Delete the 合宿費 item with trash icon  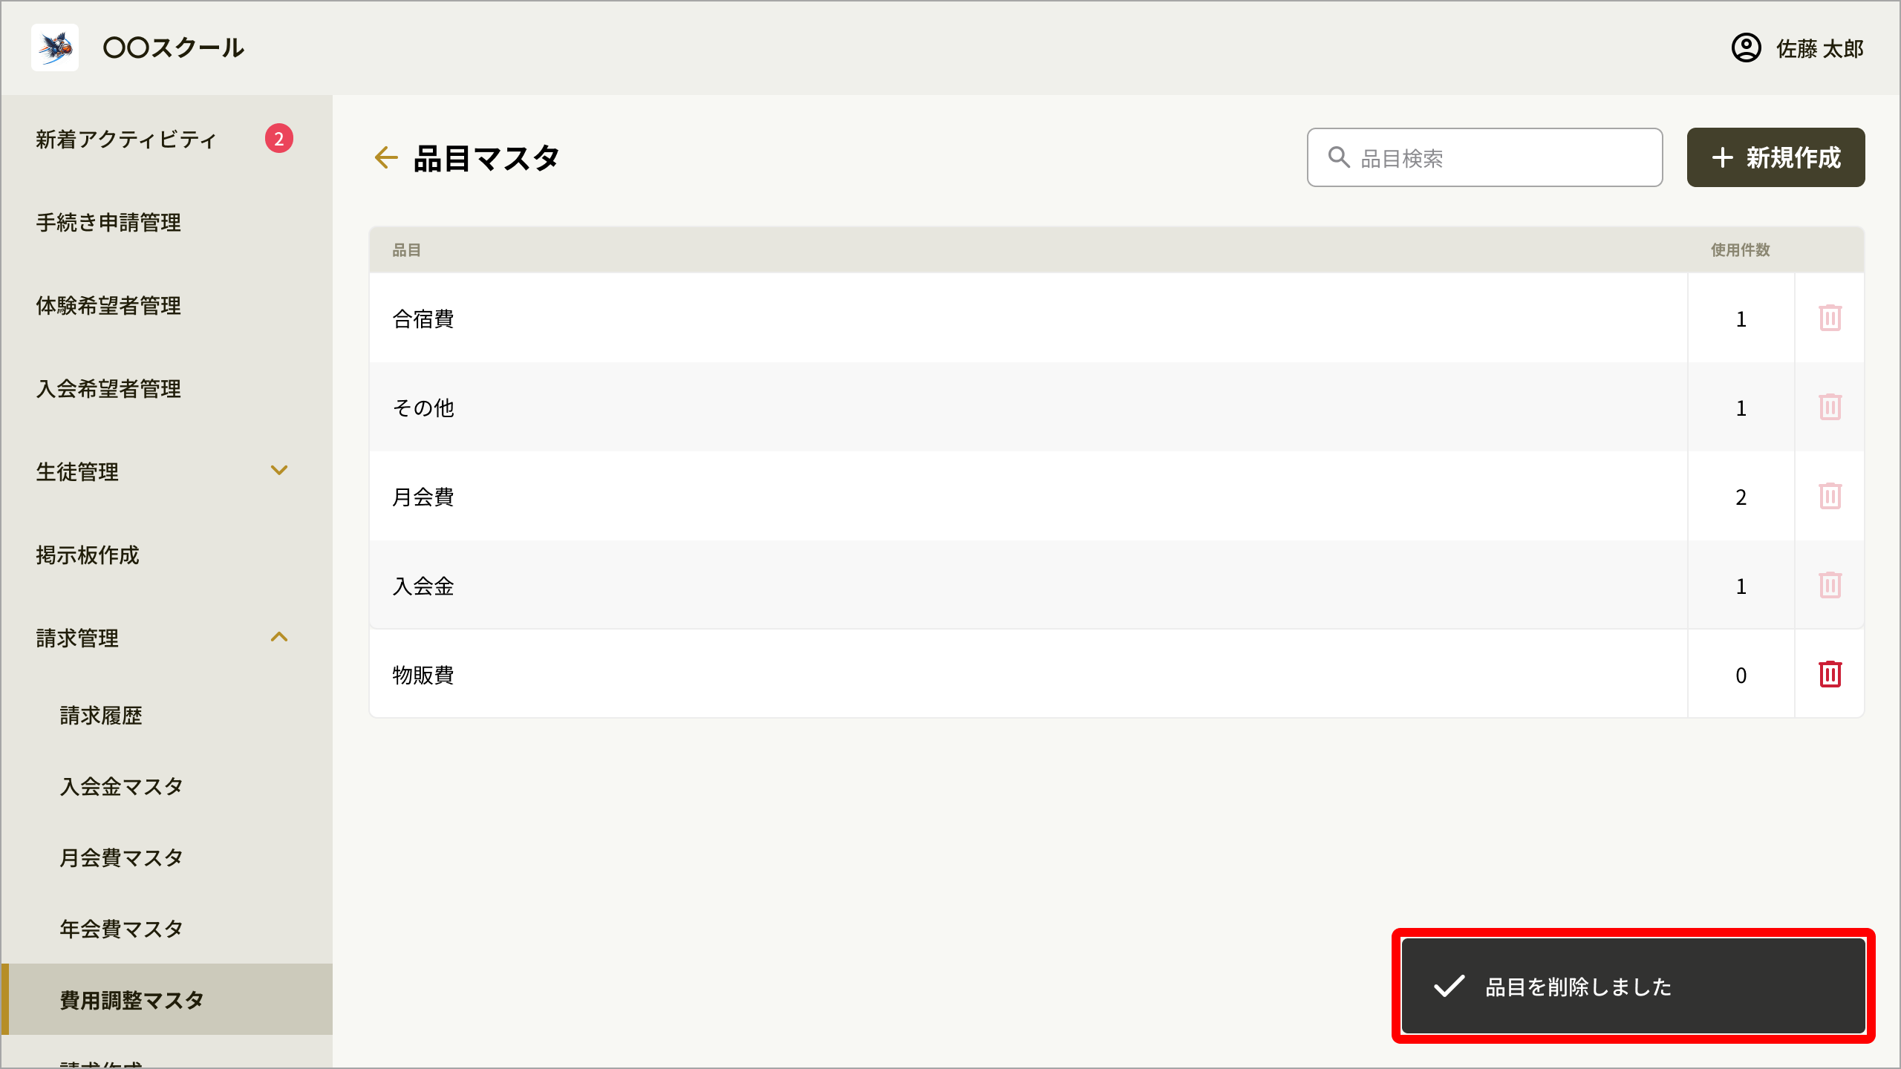click(1830, 318)
